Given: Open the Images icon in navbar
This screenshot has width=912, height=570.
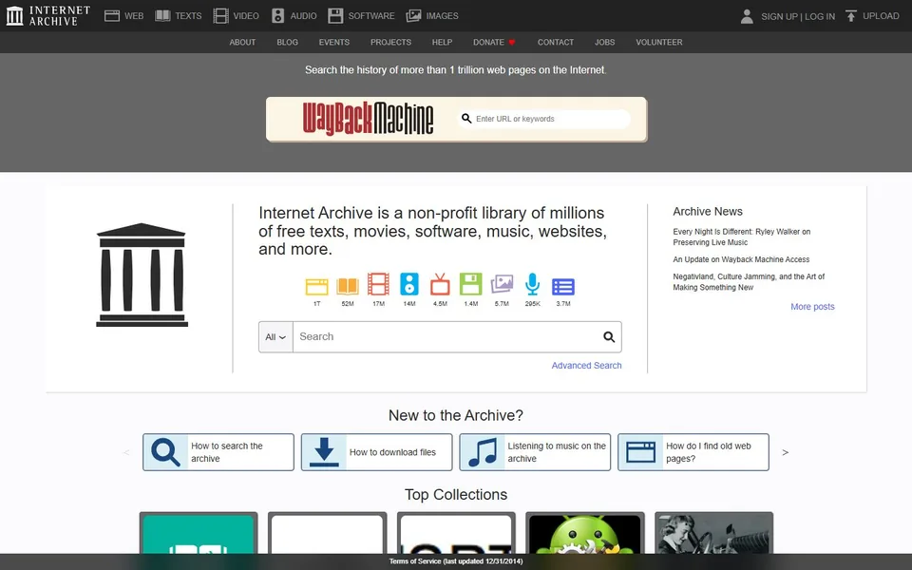Looking at the screenshot, I should [x=413, y=16].
